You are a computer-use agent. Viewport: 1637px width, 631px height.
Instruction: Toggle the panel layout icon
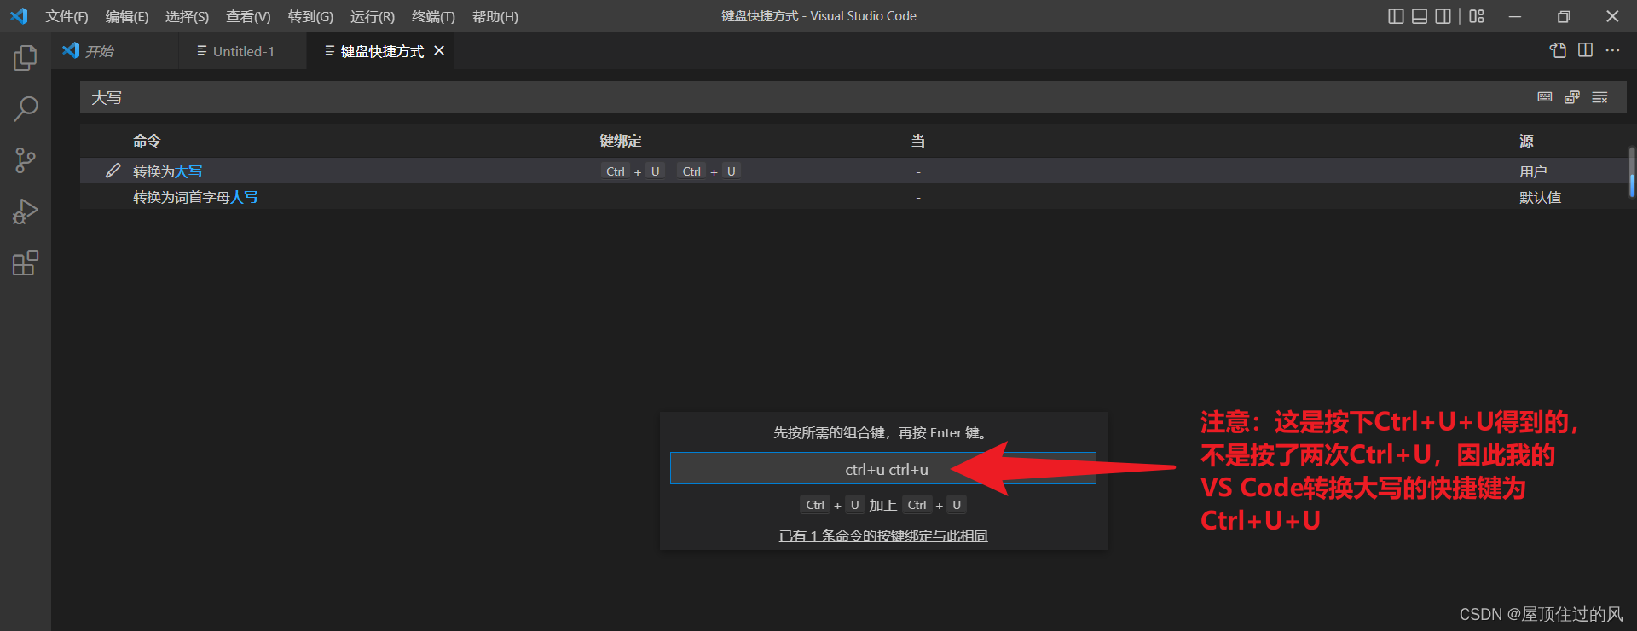click(x=1420, y=16)
